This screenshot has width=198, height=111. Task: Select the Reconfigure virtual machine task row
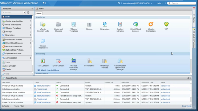point(96,92)
